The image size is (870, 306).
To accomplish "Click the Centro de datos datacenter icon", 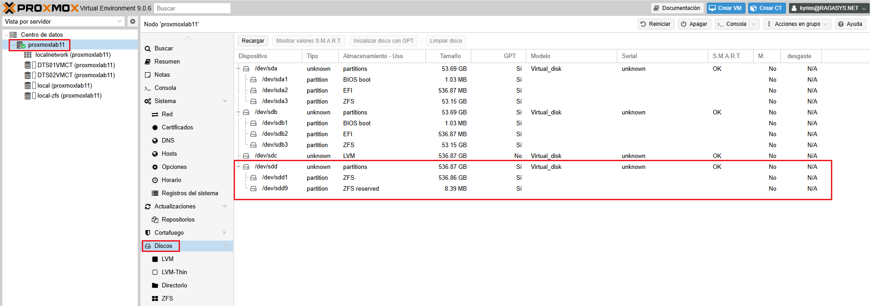I will (x=14, y=35).
